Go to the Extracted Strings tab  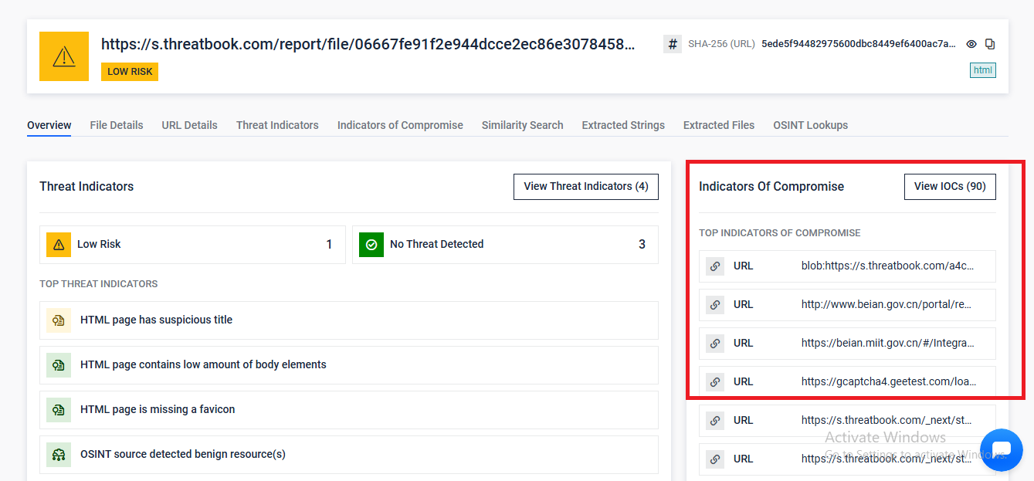(x=623, y=125)
